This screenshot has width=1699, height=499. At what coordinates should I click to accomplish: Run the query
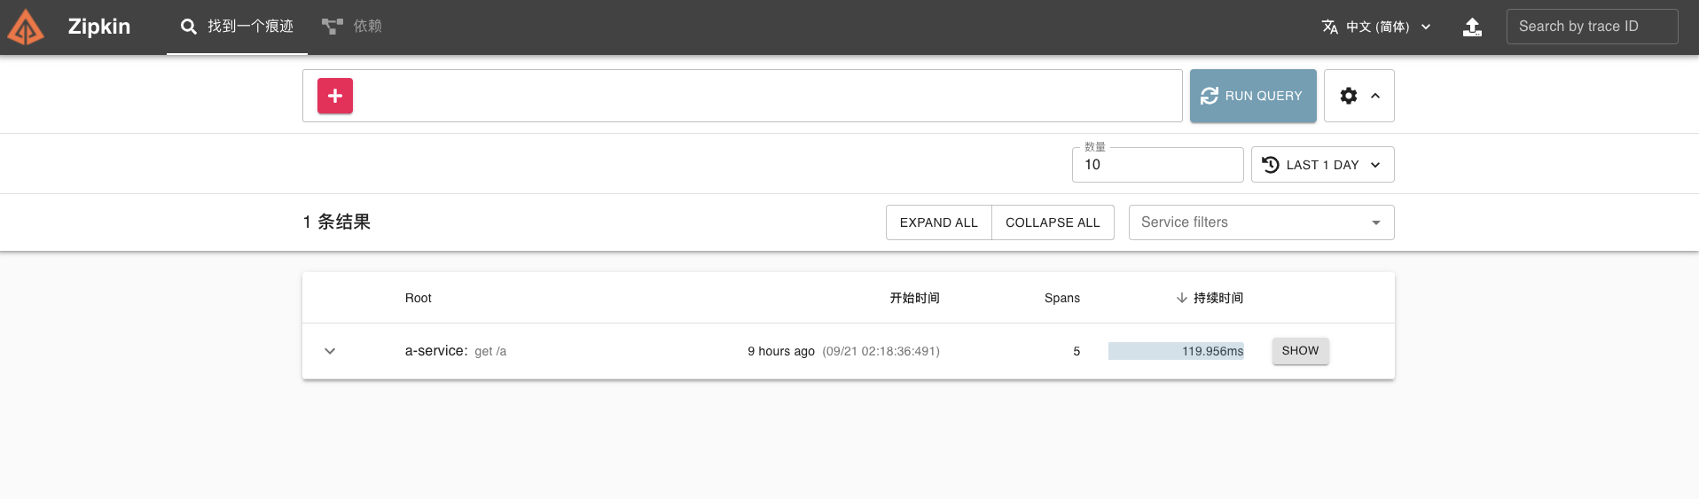coord(1253,96)
